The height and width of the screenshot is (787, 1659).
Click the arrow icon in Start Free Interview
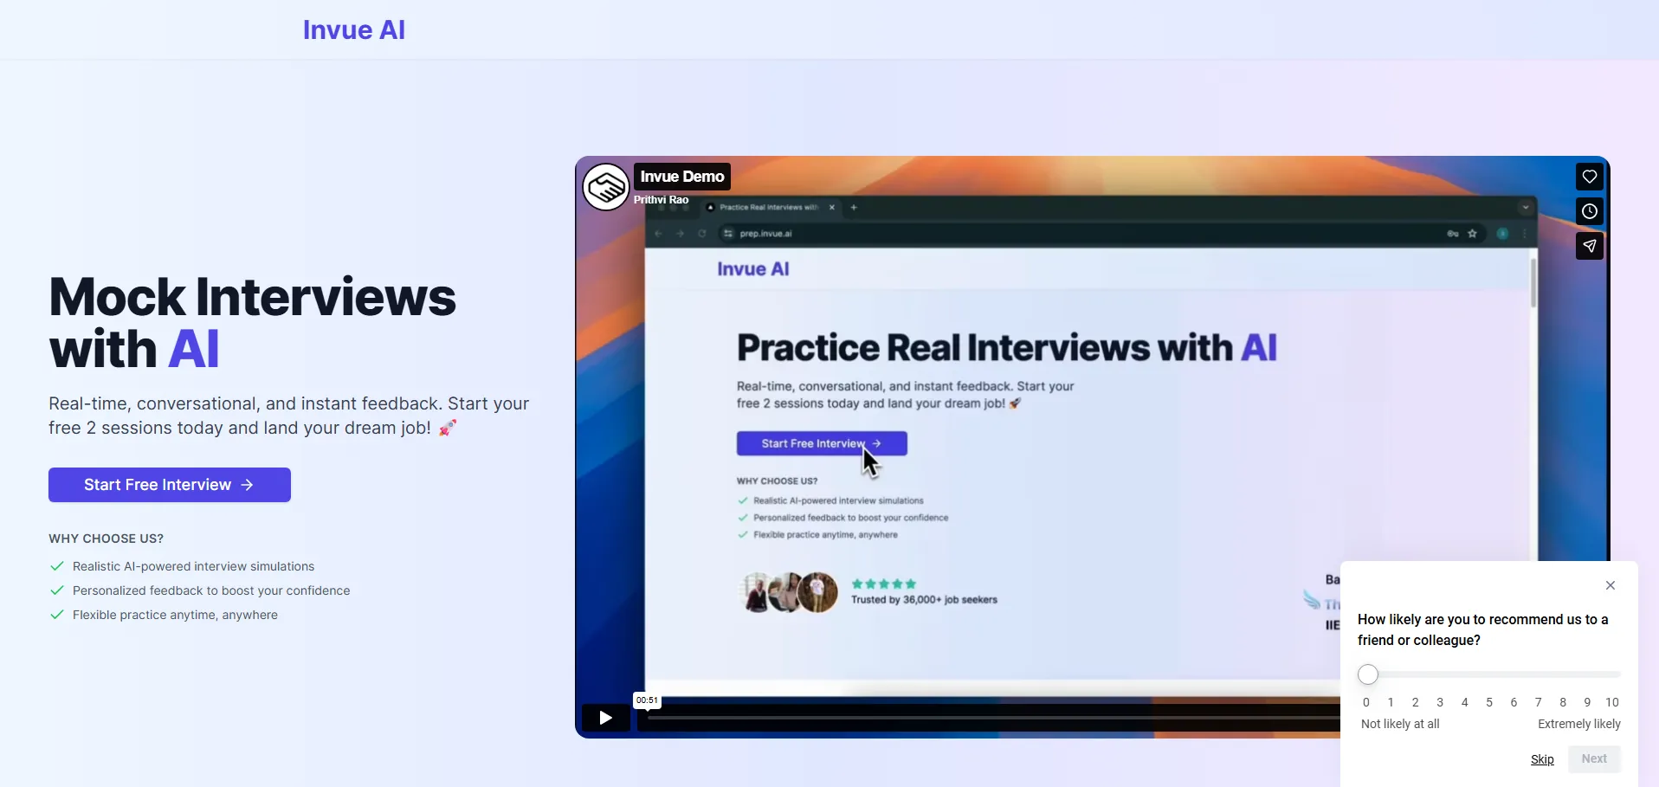coord(248,485)
